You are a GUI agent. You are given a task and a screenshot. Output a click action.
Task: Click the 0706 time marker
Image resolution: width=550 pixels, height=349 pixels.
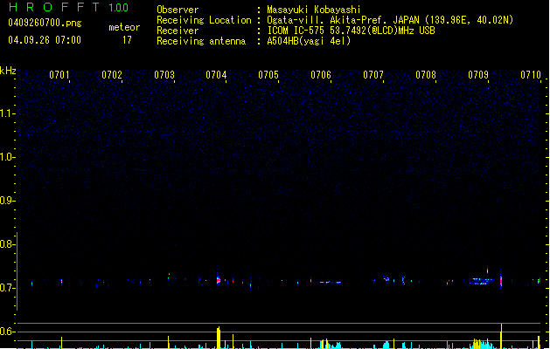click(x=321, y=75)
